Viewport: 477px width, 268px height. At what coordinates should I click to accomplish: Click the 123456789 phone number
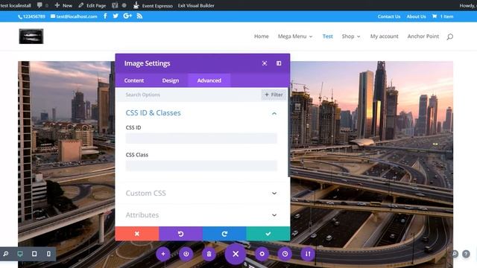31,16
